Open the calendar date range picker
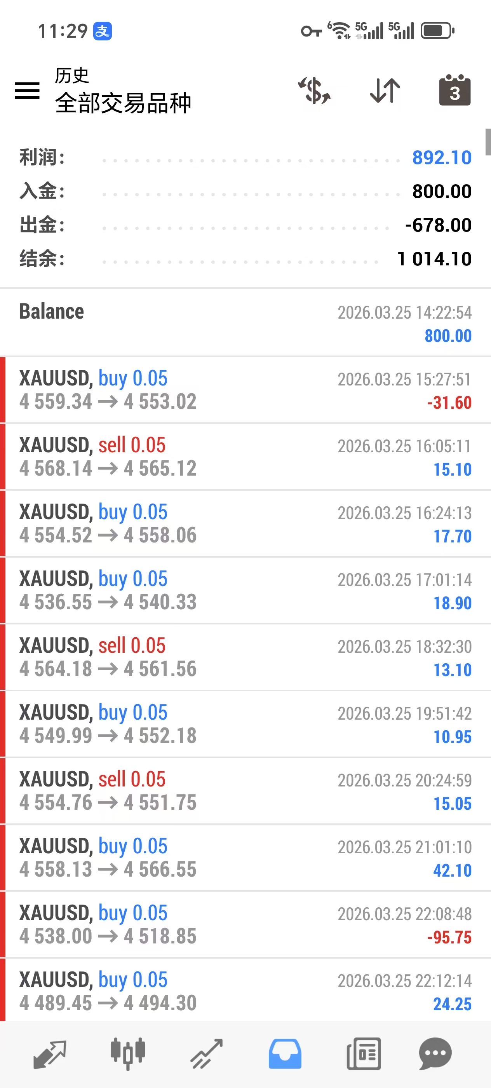491x1088 pixels. [x=455, y=91]
